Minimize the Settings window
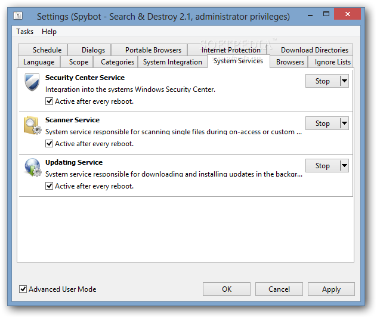Viewport: 377px width, 318px height. (x=310, y=14)
